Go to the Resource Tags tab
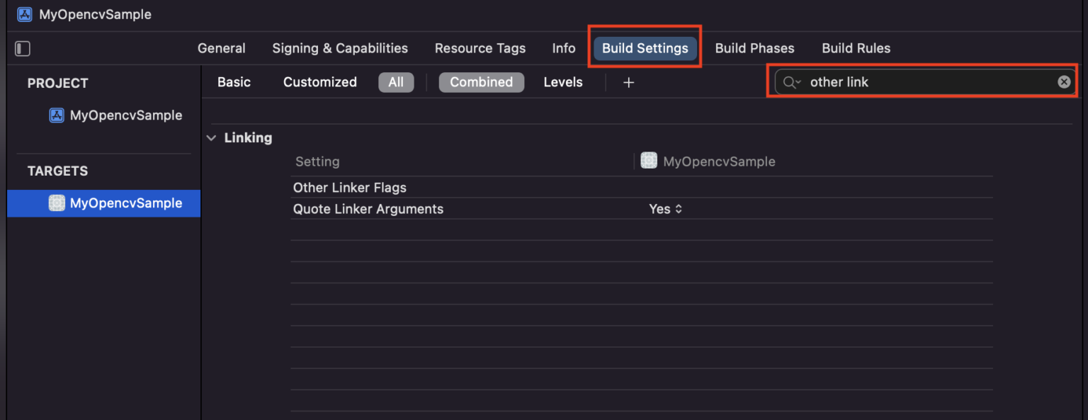 (x=480, y=48)
